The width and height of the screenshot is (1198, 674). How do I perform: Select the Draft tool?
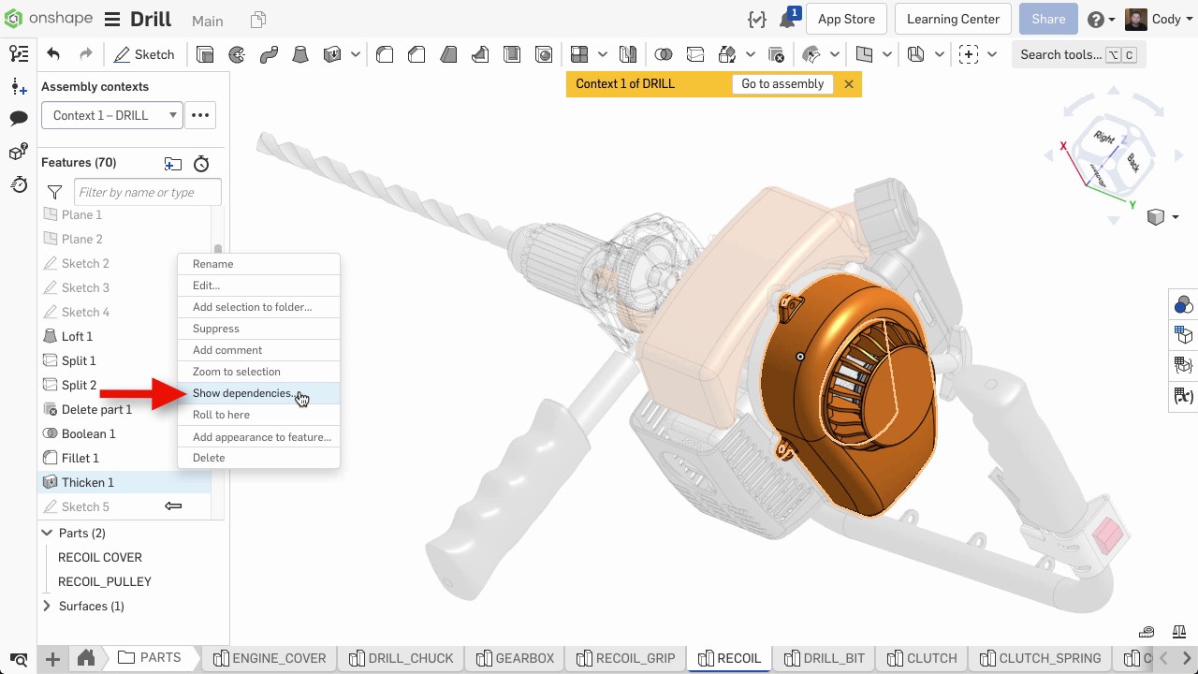pos(448,54)
